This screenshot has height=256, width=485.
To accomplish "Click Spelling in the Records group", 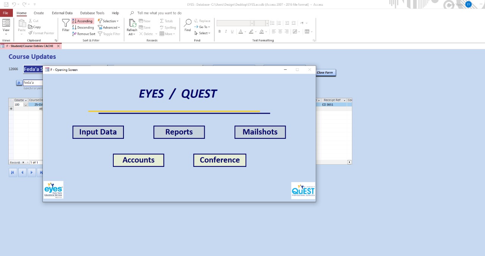I will pyautogui.click(x=168, y=27).
